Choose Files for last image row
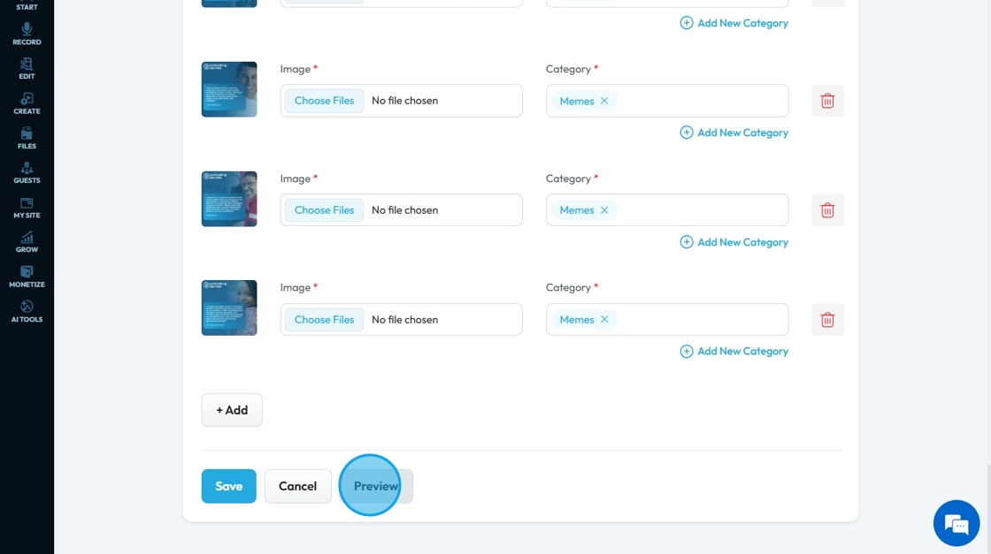Image resolution: width=991 pixels, height=554 pixels. coord(324,320)
